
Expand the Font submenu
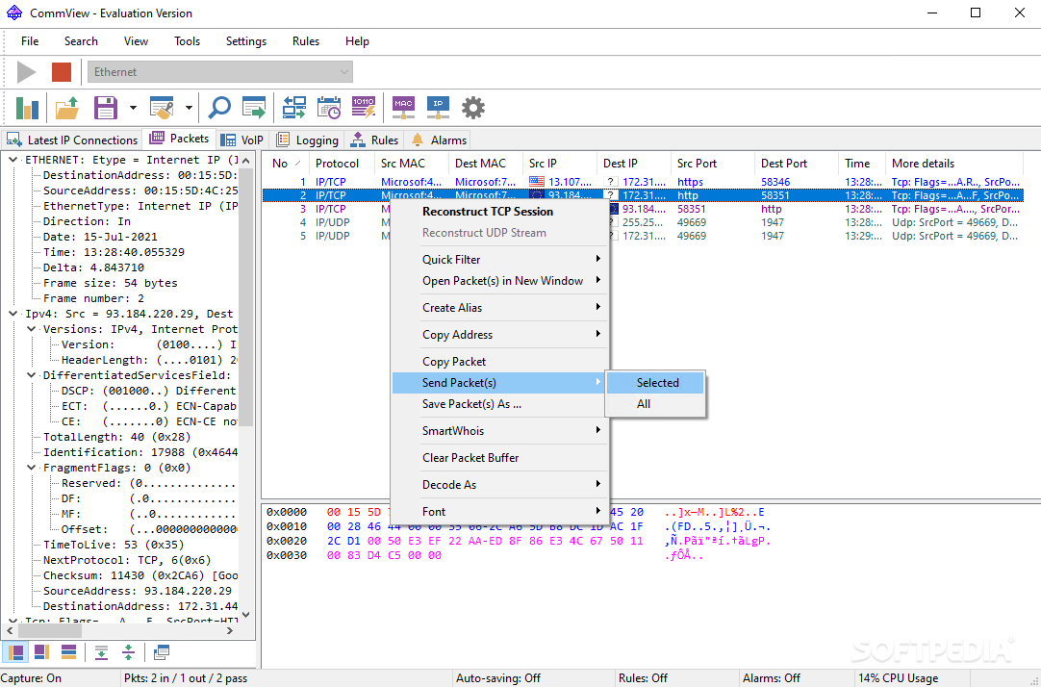[x=499, y=512]
